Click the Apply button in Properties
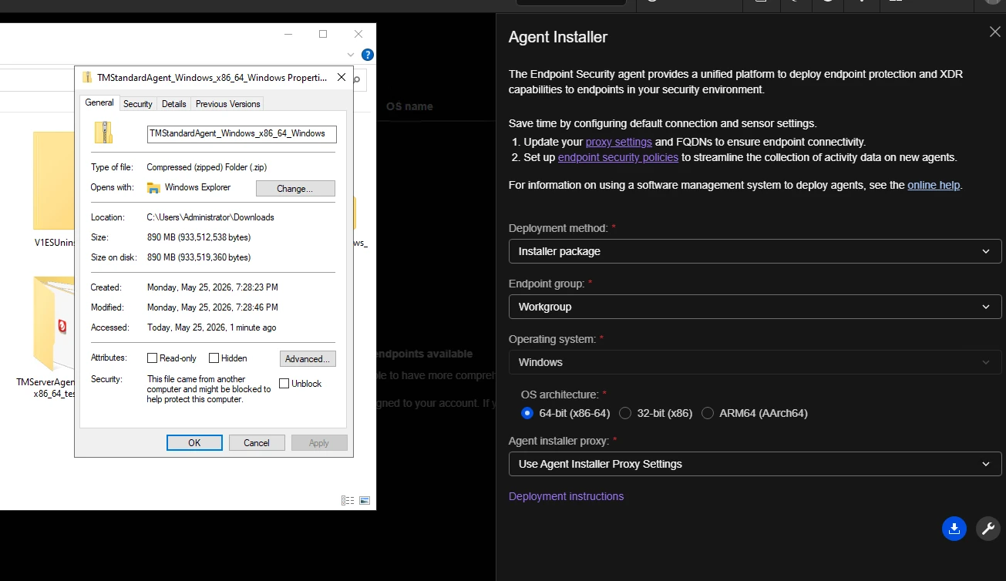1006x581 pixels. [319, 442]
